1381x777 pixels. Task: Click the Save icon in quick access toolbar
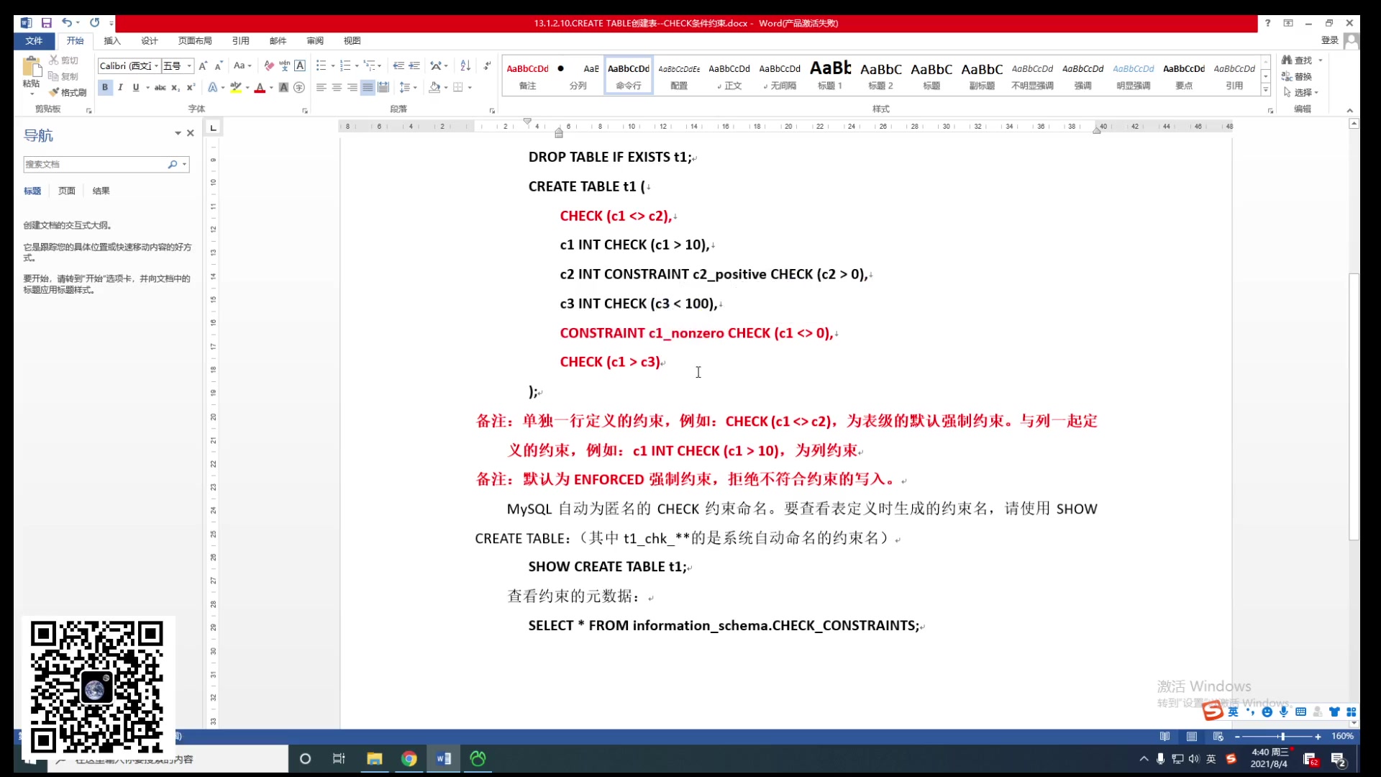pos(47,23)
